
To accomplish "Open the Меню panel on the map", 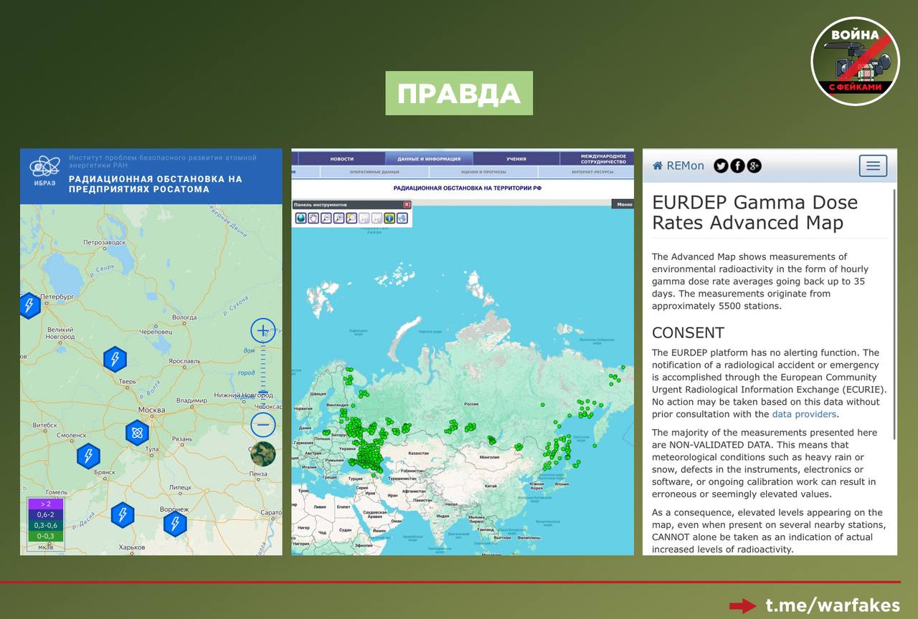I will pyautogui.click(x=623, y=205).
